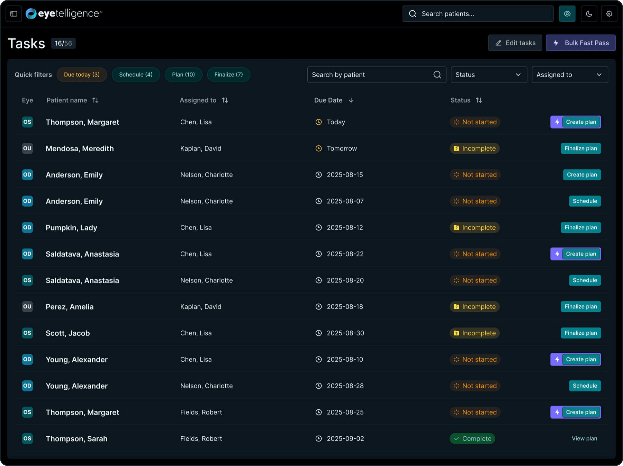
Task: Finalize plan for Perez, Amelia
Action: click(581, 307)
